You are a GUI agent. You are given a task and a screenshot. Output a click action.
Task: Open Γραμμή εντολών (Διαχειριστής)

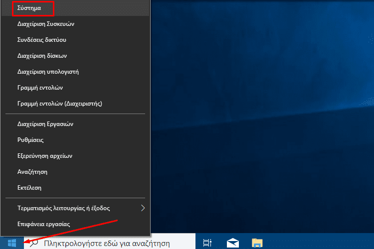coord(75,104)
